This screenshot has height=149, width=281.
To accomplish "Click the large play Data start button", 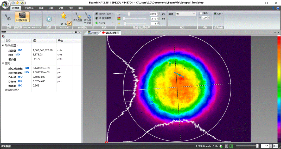I will pyautogui.click(x=49, y=19).
